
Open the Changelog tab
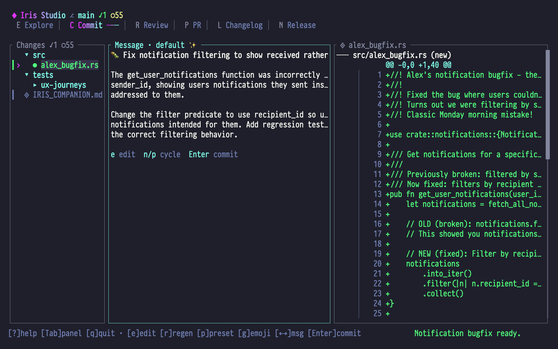(240, 25)
